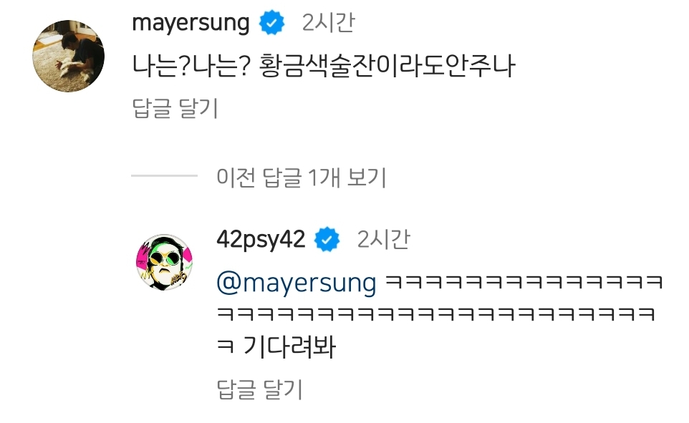
Task: Tap the @mayersung mention in the reply
Action: [x=297, y=283]
